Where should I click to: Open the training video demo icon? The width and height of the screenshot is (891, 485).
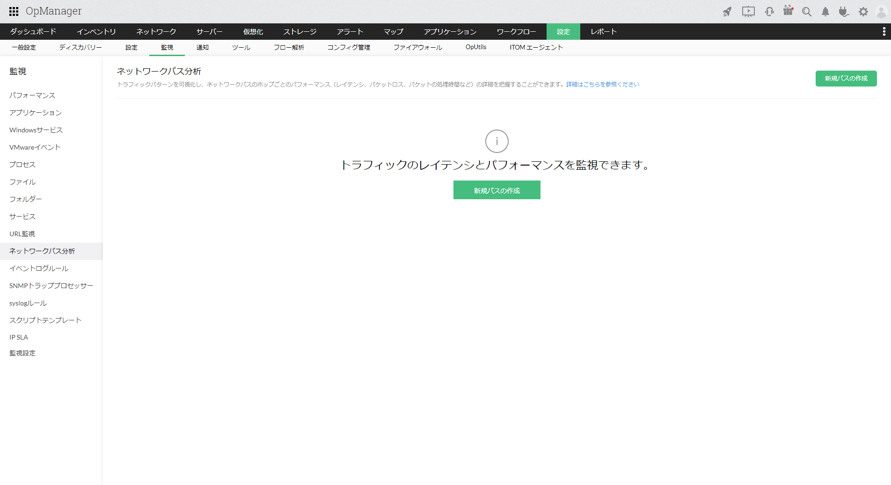tap(748, 11)
